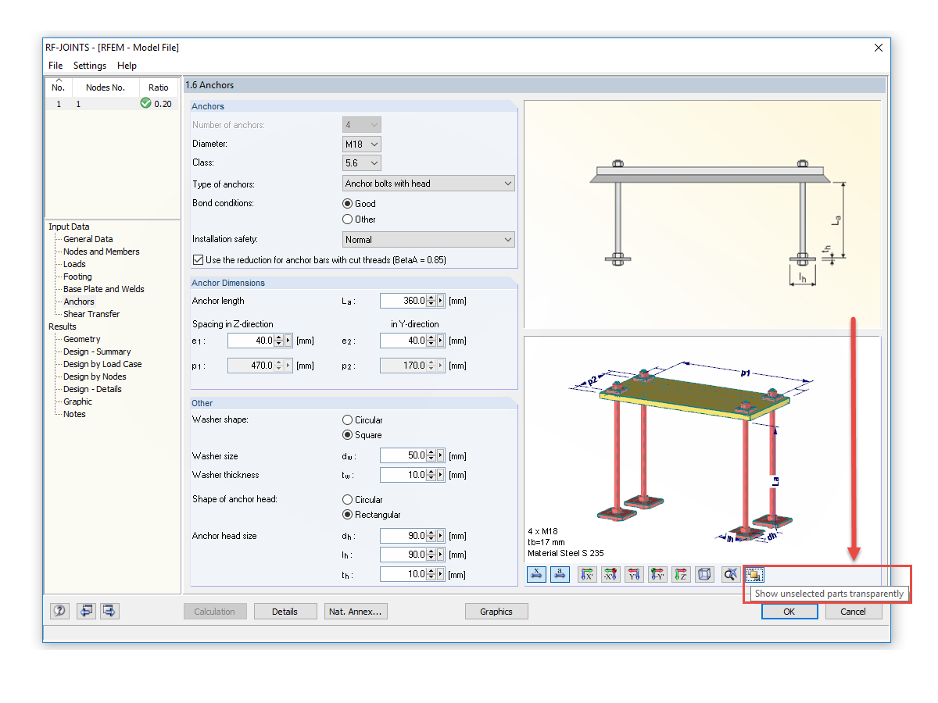The height and width of the screenshot is (703, 938).
Task: Select Base Plate and Welds in tree
Action: [104, 289]
